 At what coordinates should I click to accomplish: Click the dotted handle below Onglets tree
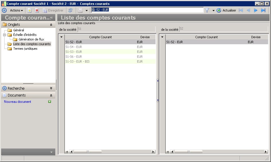pos(28,84)
